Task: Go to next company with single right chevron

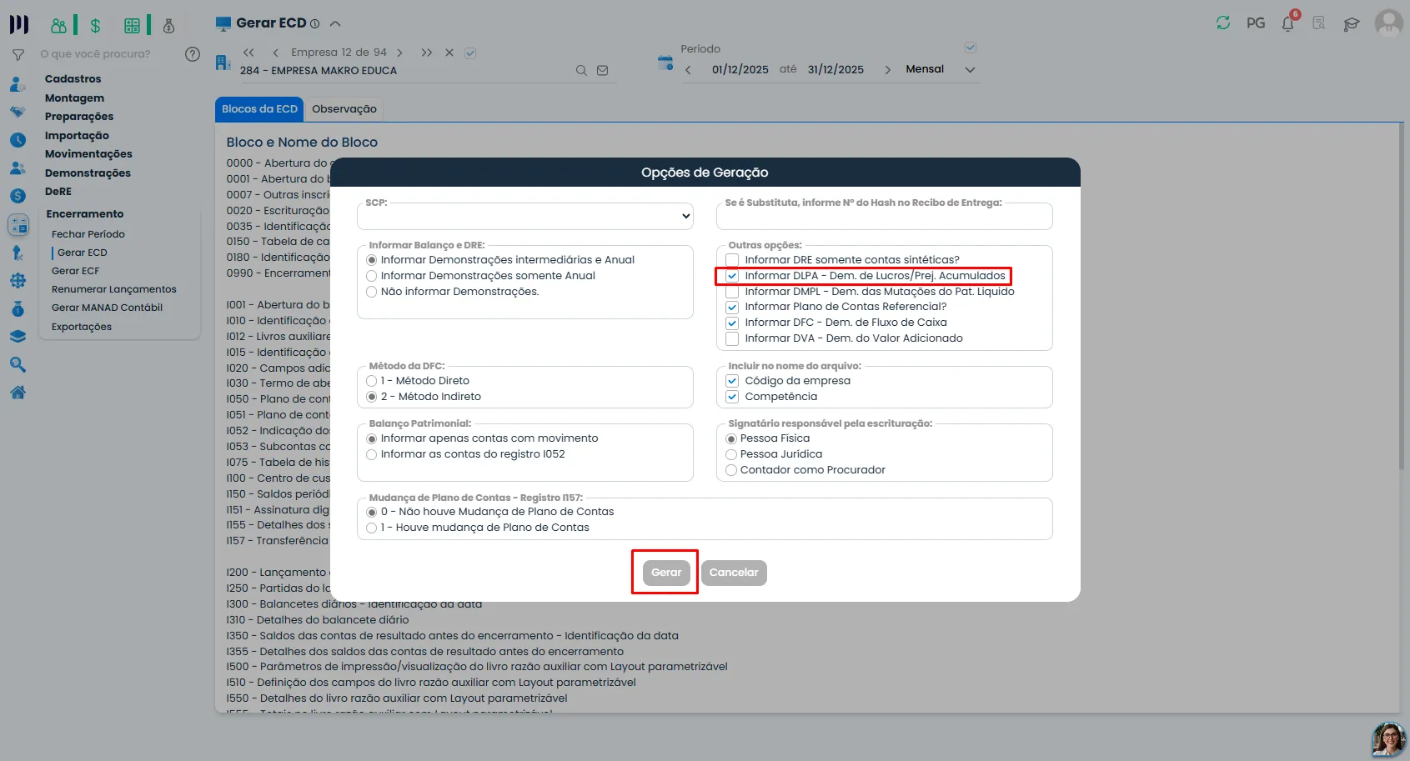Action: pos(400,53)
